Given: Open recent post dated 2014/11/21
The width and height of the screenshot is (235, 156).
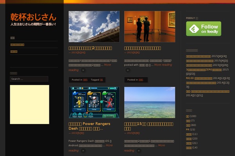Looking at the screenshot, I should [208, 91].
